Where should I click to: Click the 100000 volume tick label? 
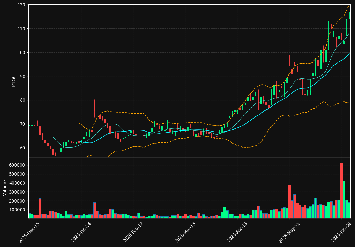(17, 210)
